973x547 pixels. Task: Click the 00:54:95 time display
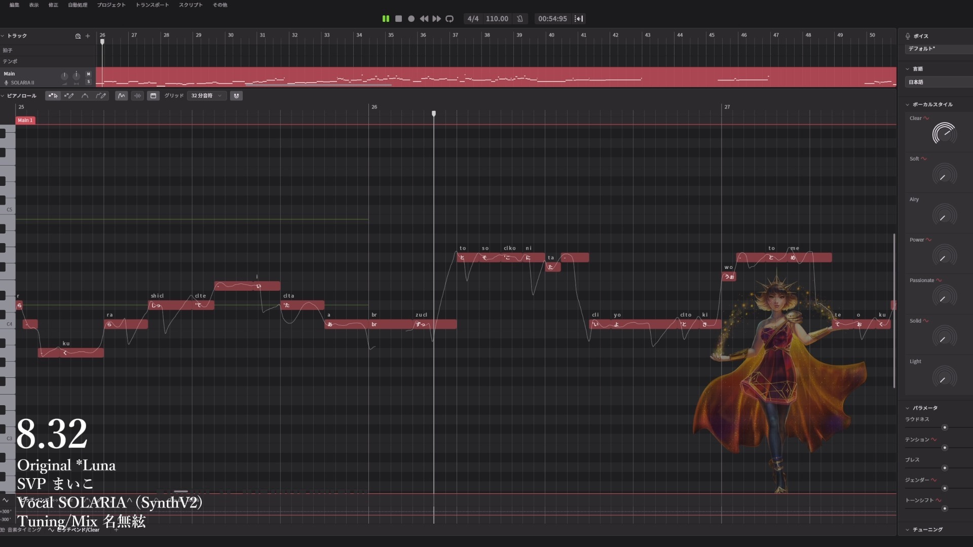[552, 19]
